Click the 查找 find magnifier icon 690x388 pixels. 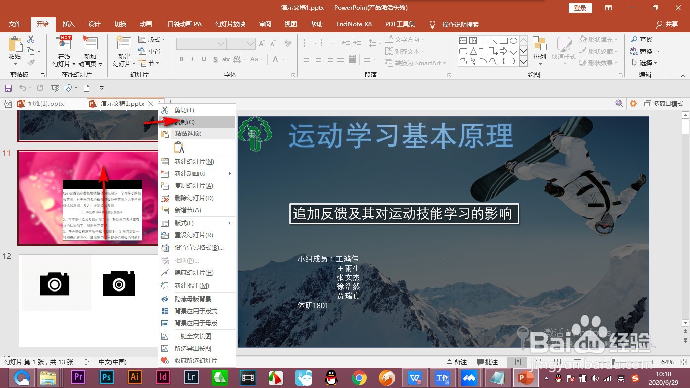(x=634, y=39)
